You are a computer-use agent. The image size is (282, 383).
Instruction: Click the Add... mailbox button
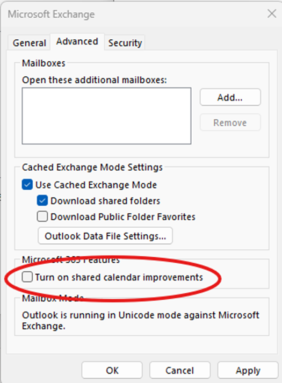point(230,97)
